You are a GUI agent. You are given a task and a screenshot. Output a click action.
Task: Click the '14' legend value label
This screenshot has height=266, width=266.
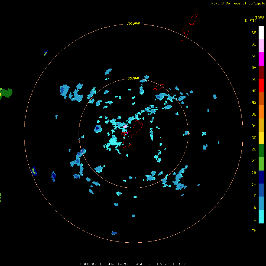[254, 184]
